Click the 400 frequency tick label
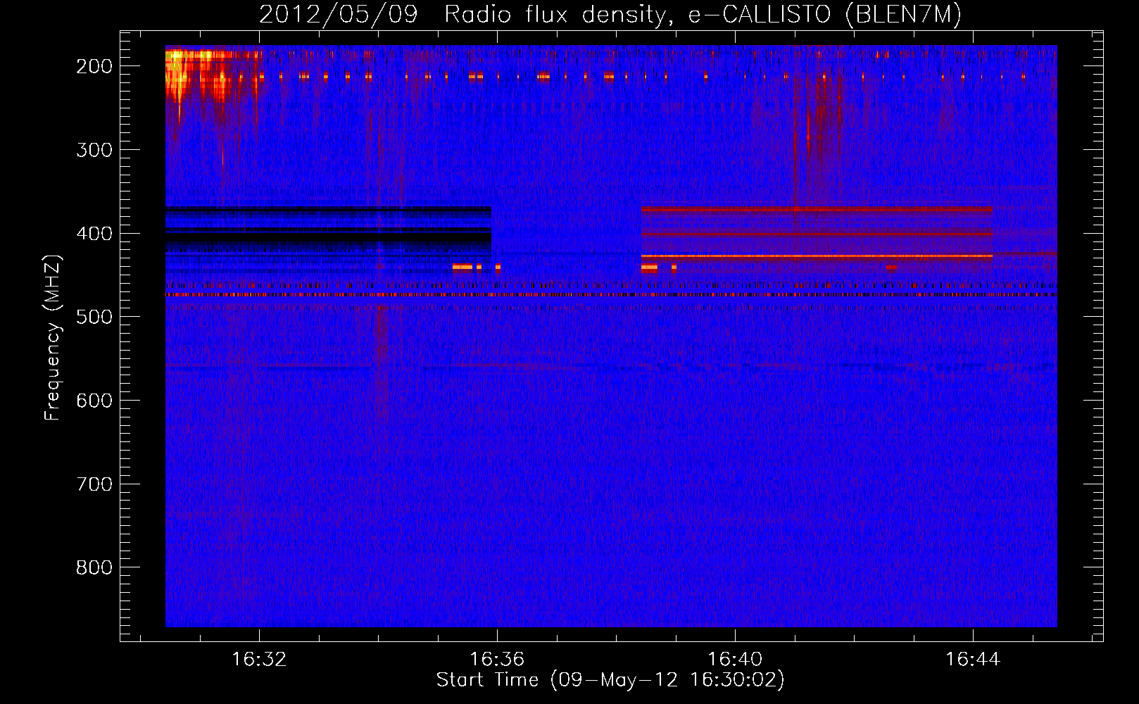Viewport: 1139px width, 704px height. coord(94,234)
